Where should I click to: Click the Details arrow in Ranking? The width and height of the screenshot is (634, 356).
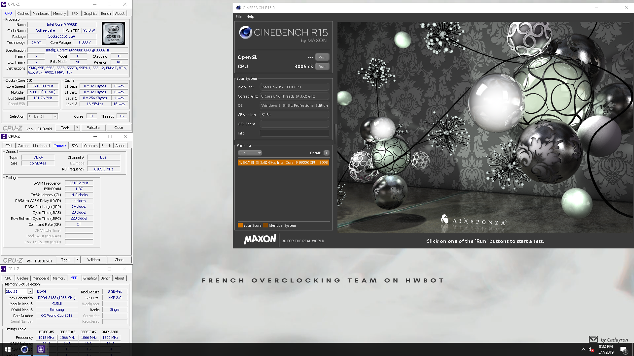(x=326, y=153)
